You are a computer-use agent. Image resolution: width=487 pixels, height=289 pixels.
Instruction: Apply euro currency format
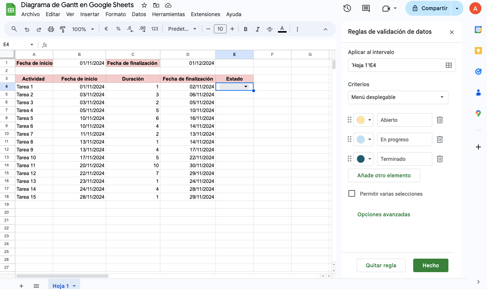106,29
